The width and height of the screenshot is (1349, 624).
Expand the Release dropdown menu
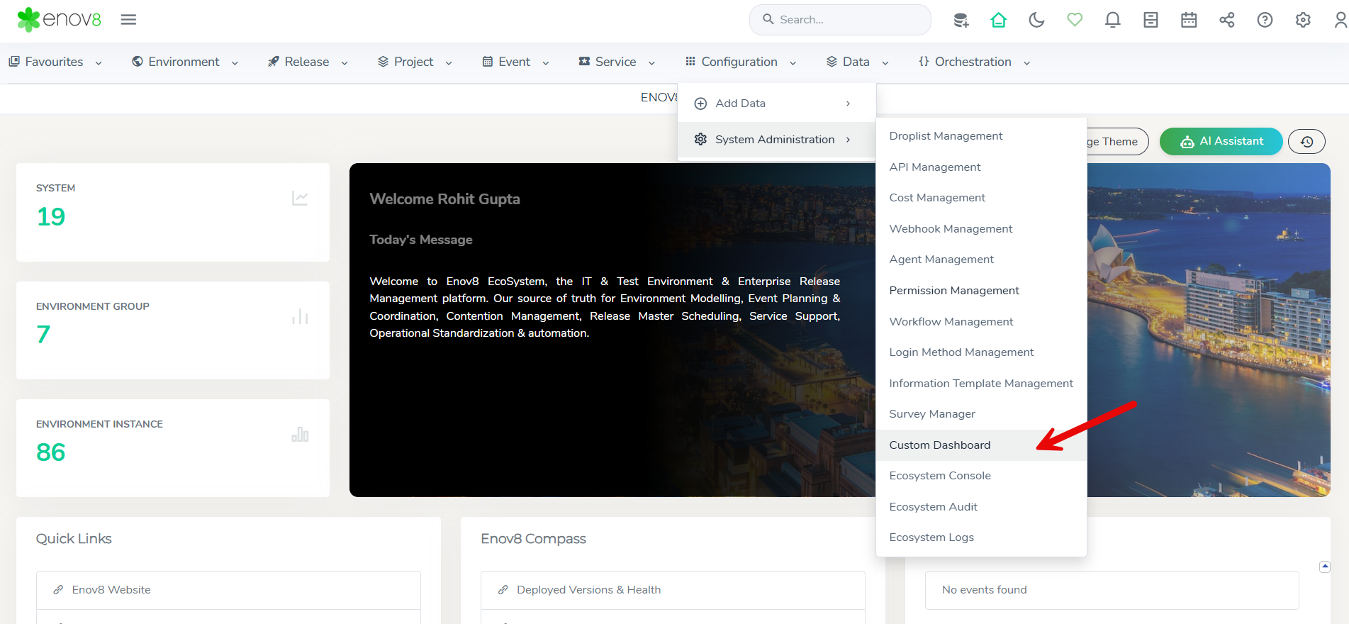(307, 62)
